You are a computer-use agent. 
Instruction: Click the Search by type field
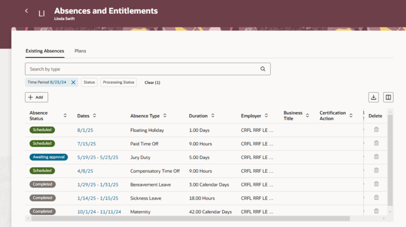click(x=142, y=69)
